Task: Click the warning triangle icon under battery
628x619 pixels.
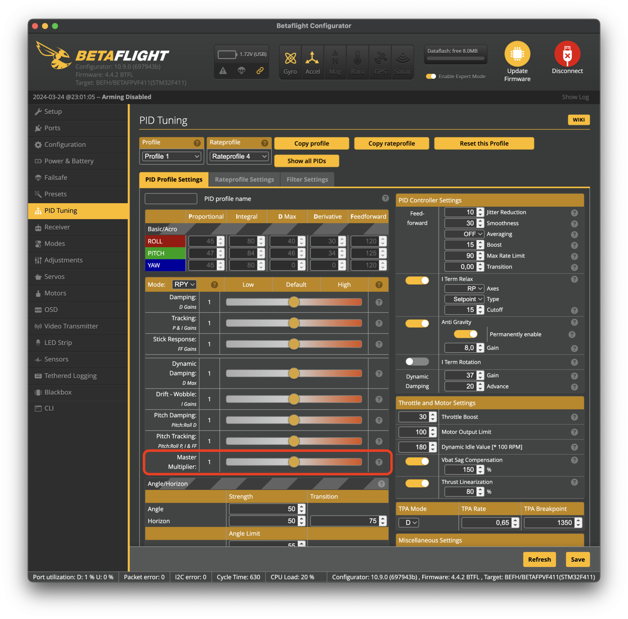Action: (x=223, y=71)
